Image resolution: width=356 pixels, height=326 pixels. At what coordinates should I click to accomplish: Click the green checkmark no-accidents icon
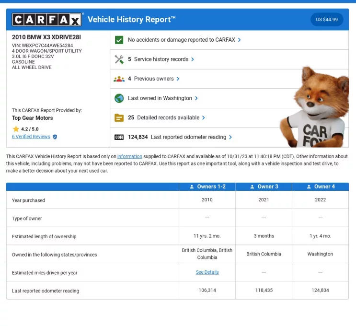[119, 40]
